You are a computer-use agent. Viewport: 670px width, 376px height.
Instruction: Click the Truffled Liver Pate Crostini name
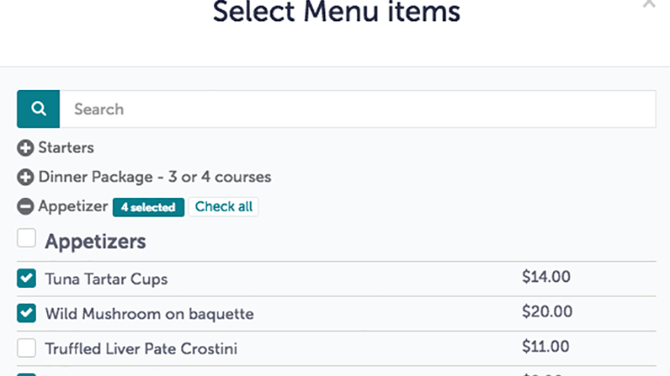(x=141, y=348)
